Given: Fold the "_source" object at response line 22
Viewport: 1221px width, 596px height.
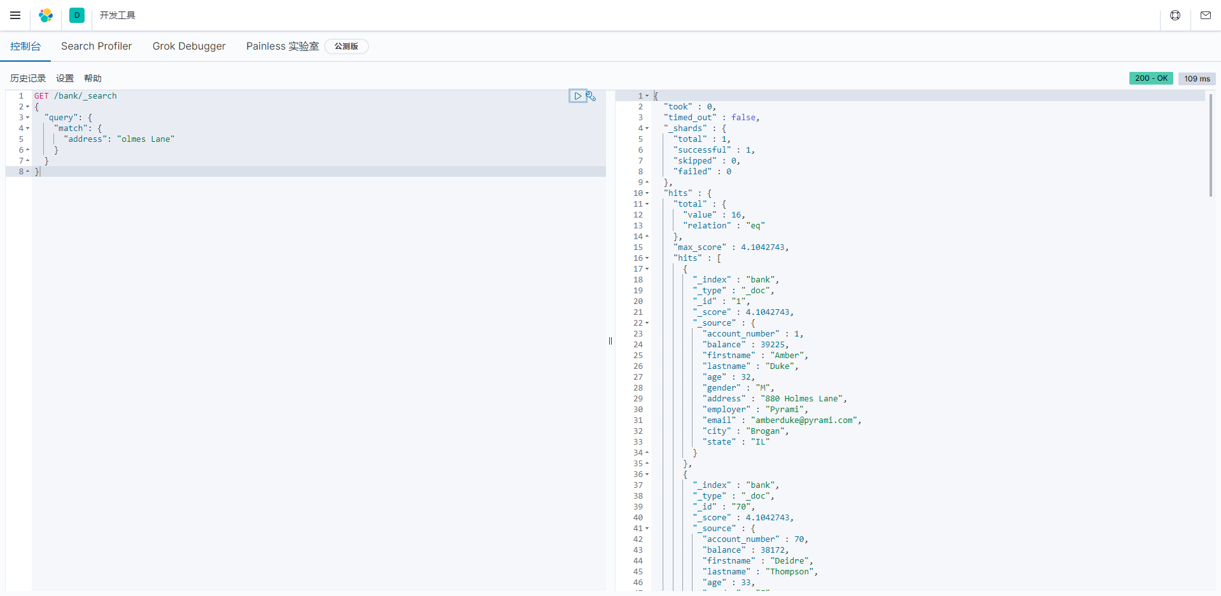Looking at the screenshot, I should (647, 323).
